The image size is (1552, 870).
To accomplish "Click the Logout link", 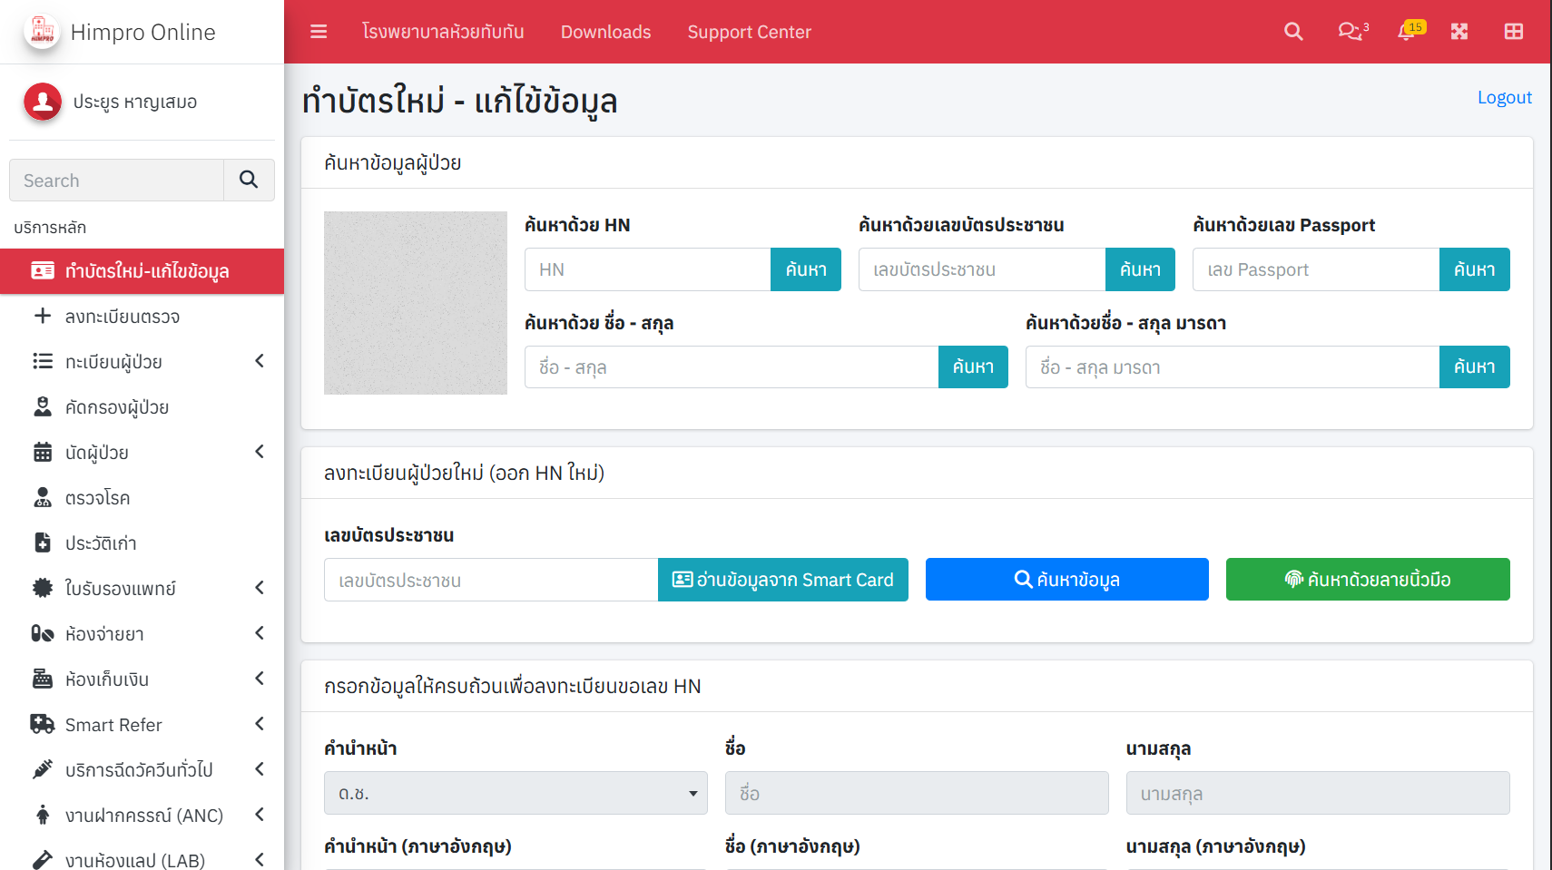I will (1504, 97).
